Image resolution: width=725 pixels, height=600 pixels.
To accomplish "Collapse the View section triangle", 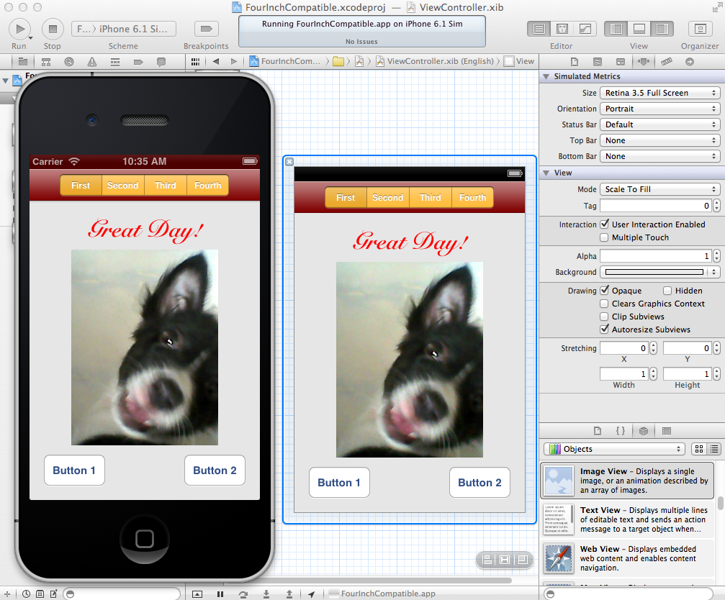I will coord(546,173).
